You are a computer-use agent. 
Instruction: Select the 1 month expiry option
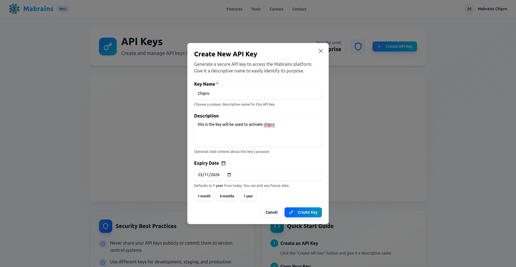[204, 196]
